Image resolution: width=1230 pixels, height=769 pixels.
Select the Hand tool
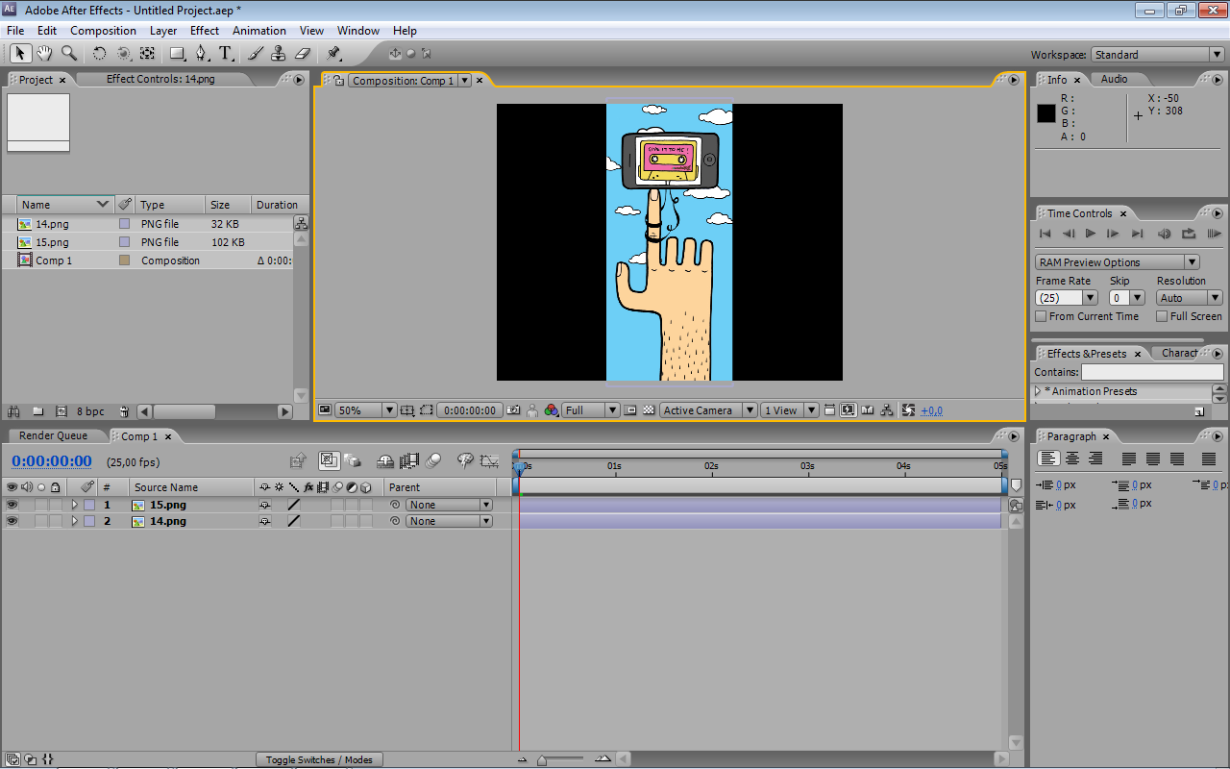coord(44,54)
